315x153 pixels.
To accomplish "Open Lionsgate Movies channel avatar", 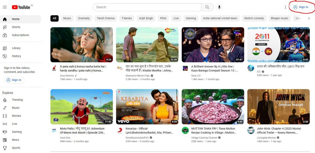I will (251, 131).
